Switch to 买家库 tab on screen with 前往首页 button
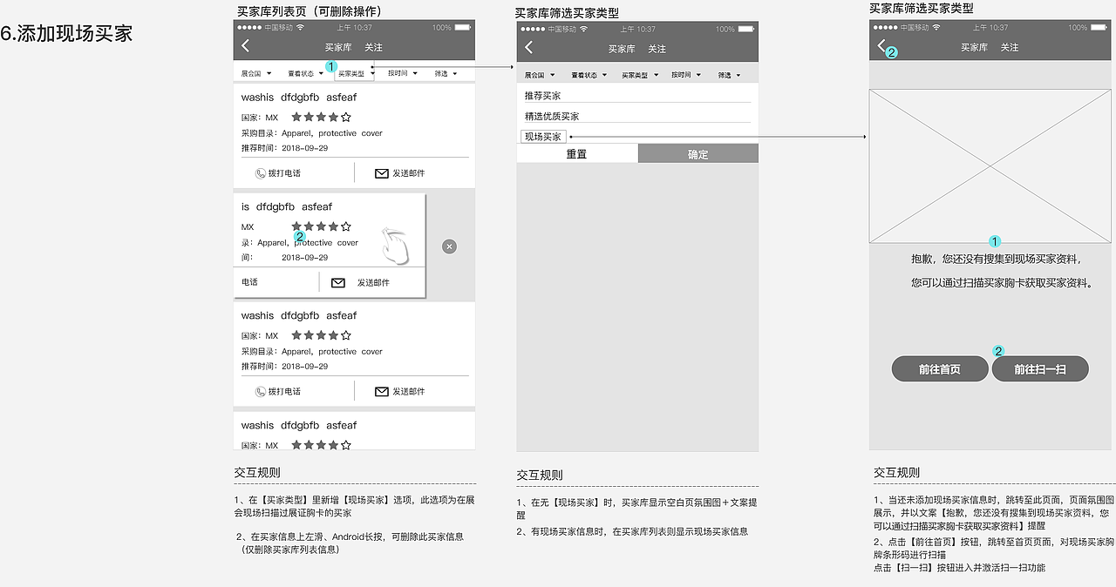 [x=974, y=47]
